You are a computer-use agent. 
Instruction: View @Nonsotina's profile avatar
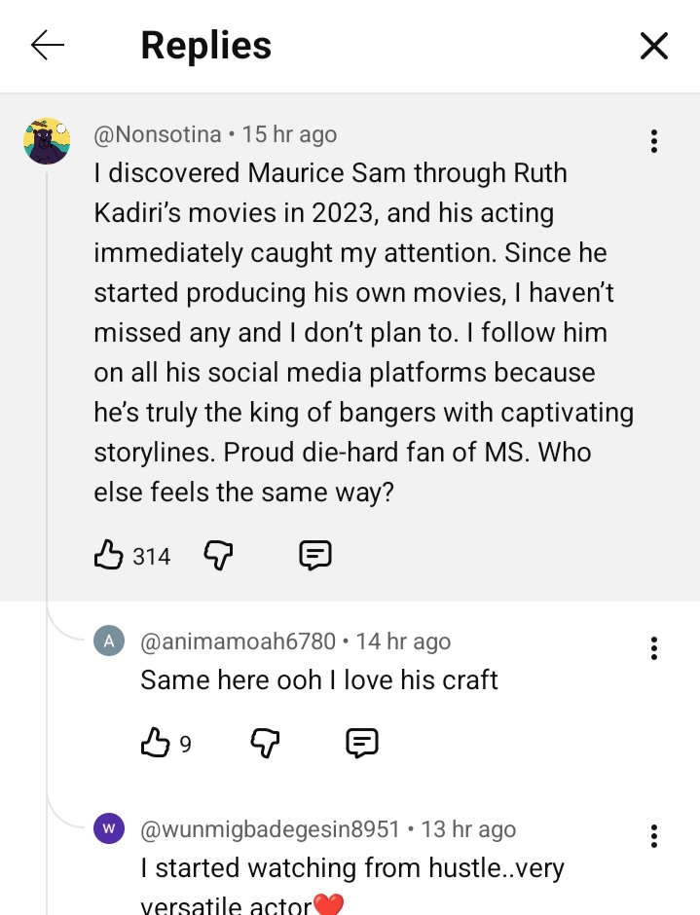coord(46,141)
